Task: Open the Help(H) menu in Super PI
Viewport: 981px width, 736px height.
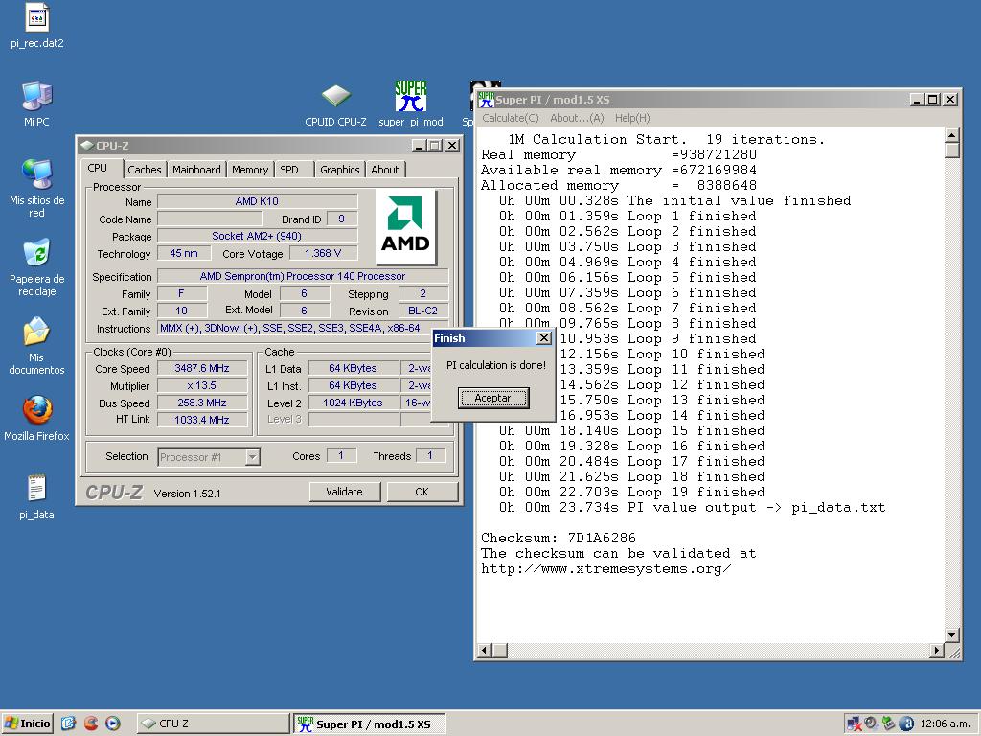Action: [x=632, y=118]
